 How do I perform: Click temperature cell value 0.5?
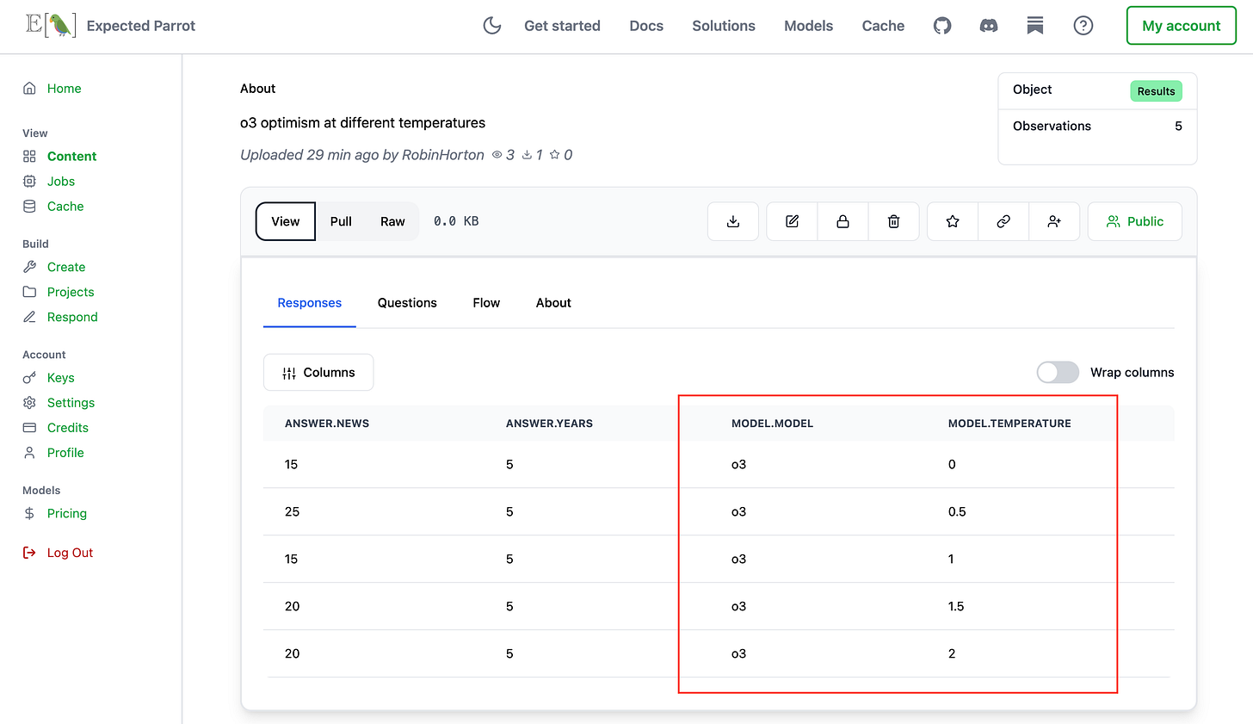pos(957,511)
